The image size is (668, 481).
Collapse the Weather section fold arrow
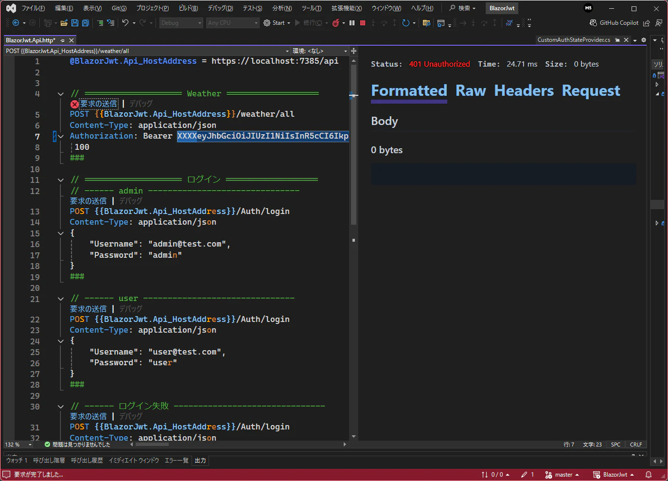point(61,94)
